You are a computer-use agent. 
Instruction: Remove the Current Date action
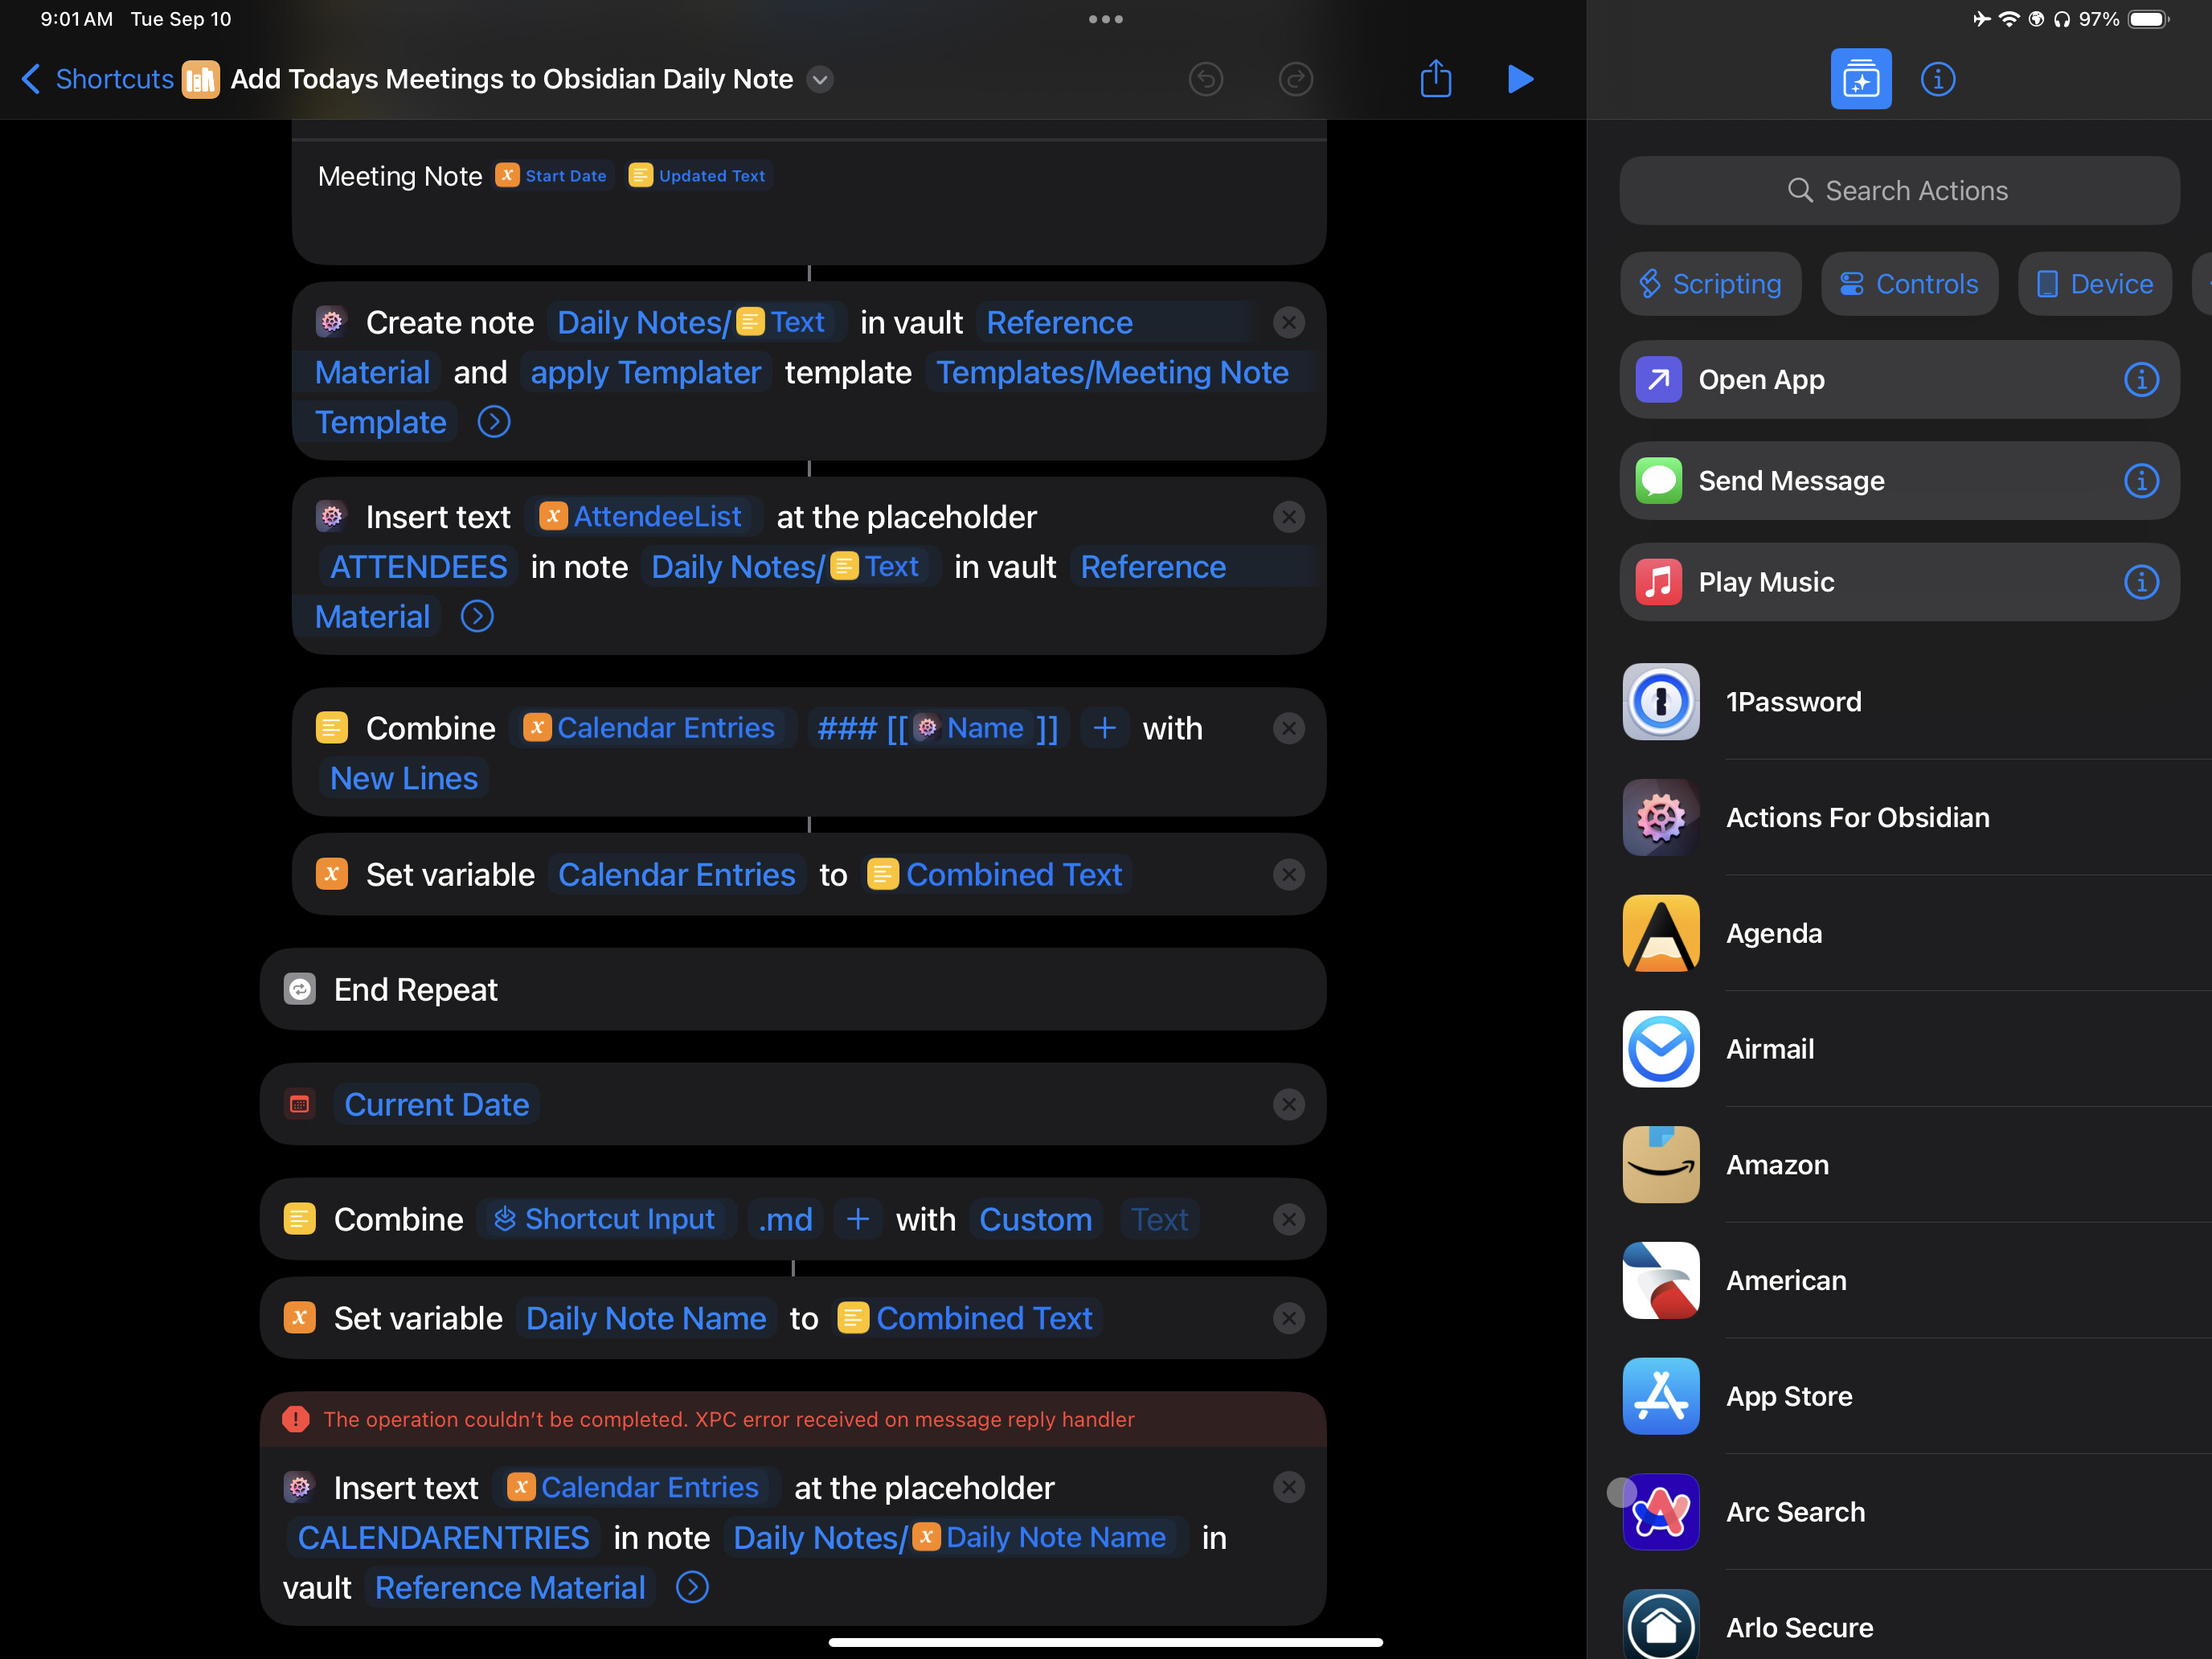(1288, 1104)
